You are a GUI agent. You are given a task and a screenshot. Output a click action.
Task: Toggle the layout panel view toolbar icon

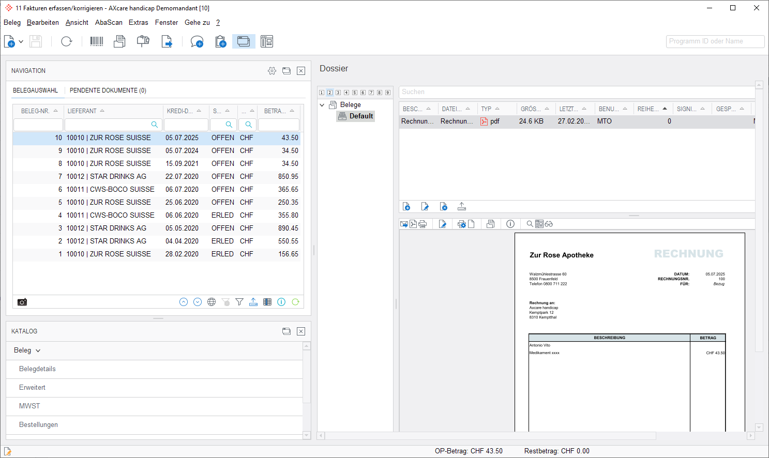267,41
